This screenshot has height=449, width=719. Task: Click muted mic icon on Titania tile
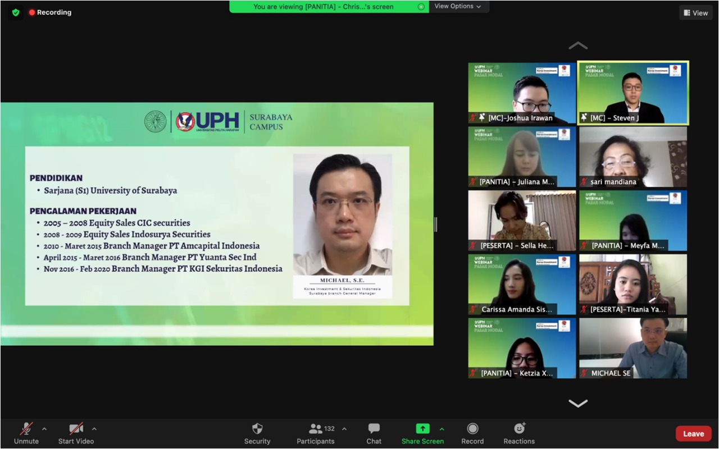(584, 309)
